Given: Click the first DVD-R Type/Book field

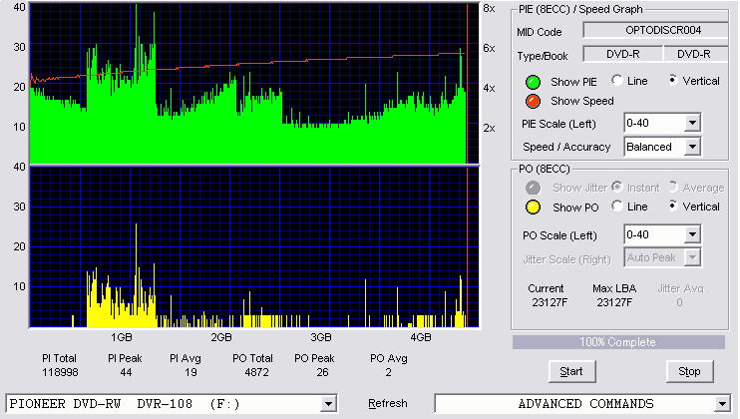Looking at the screenshot, I should [x=623, y=54].
